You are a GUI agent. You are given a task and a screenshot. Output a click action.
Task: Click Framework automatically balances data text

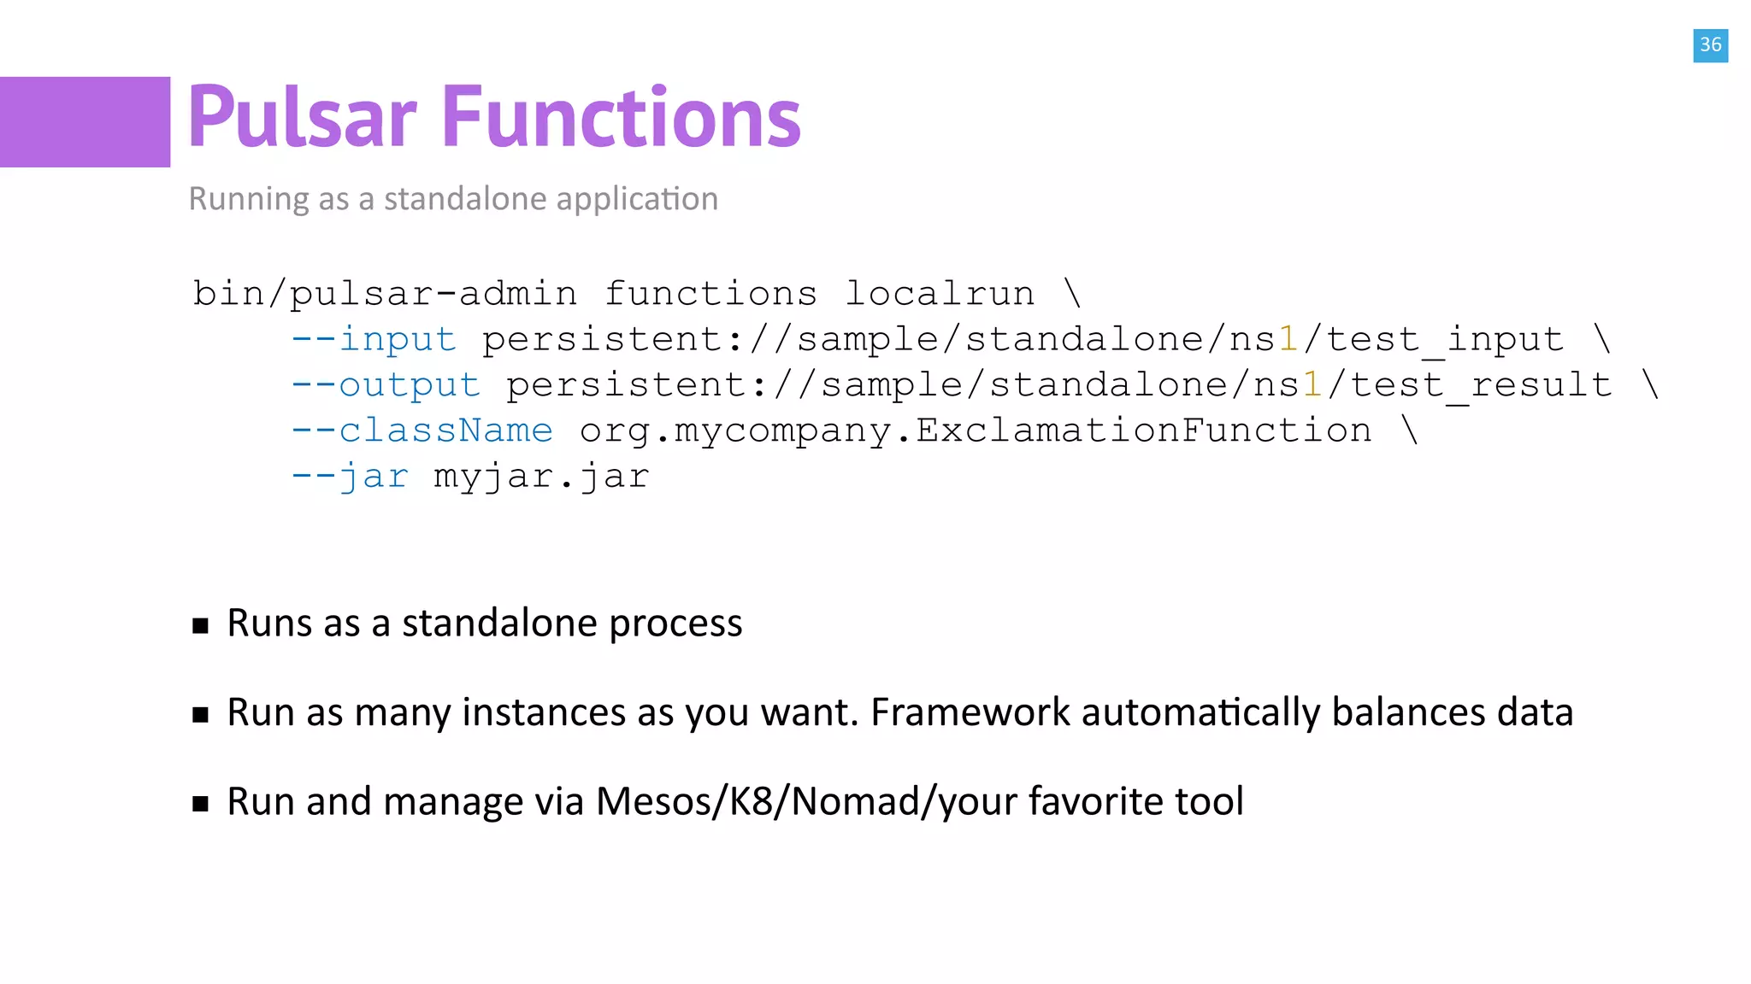(x=1222, y=712)
